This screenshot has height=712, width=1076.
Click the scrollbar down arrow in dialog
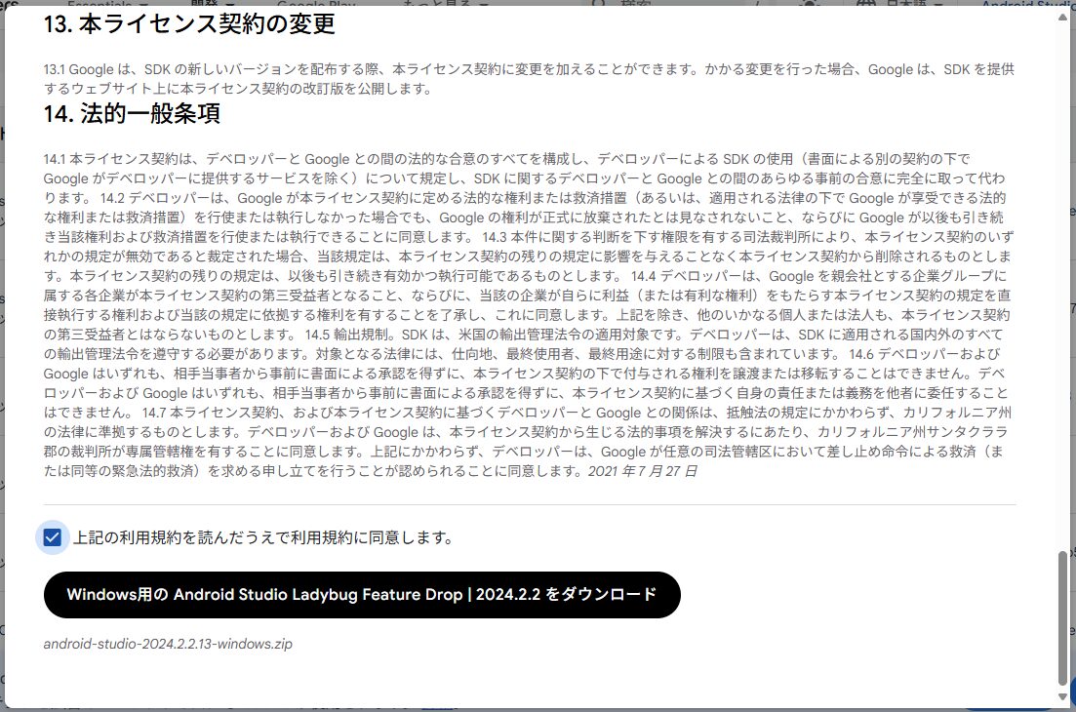[x=1062, y=695]
